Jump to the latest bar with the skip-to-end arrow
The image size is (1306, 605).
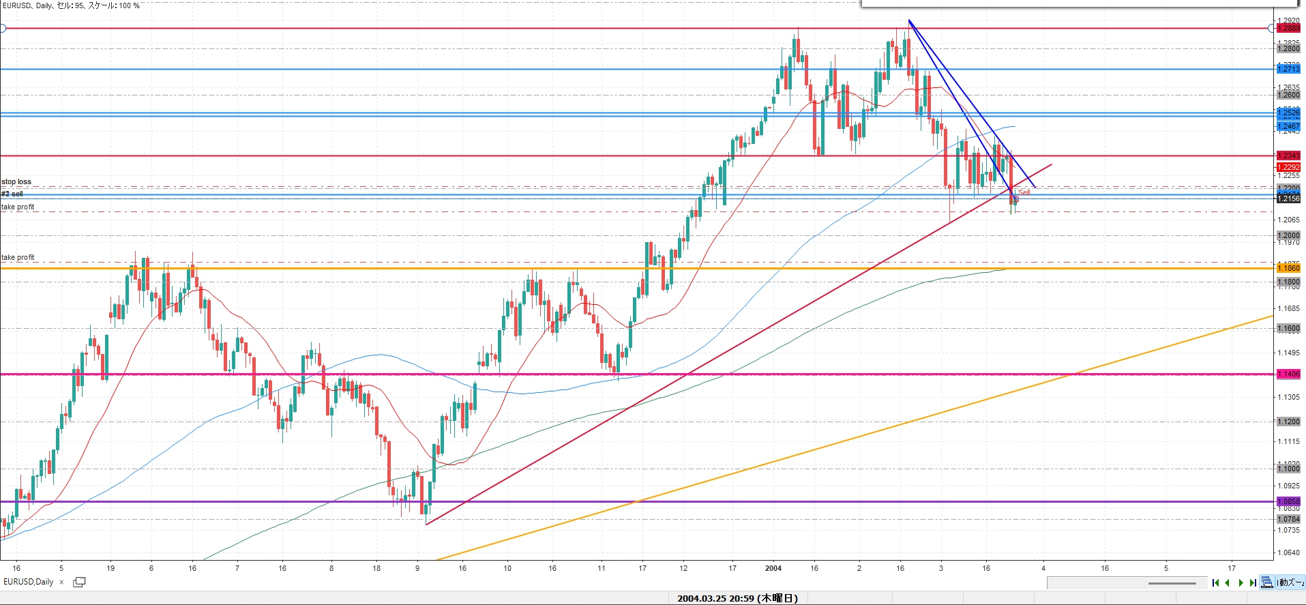[1253, 582]
